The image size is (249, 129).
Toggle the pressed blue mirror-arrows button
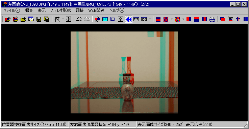point(128,19)
